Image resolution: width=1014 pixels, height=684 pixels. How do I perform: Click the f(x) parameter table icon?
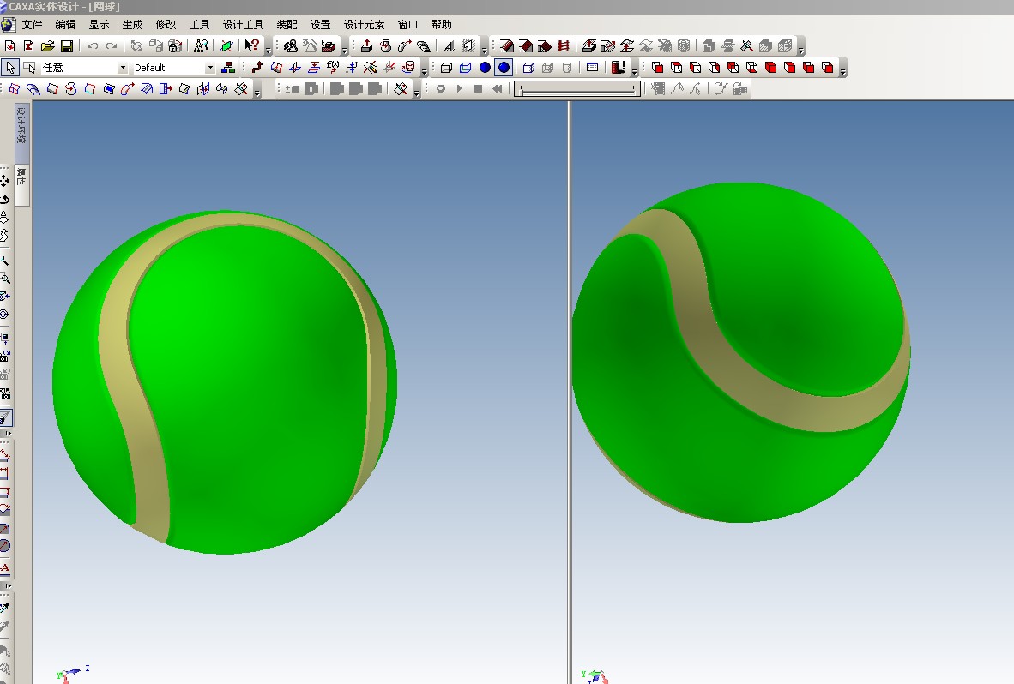point(332,67)
